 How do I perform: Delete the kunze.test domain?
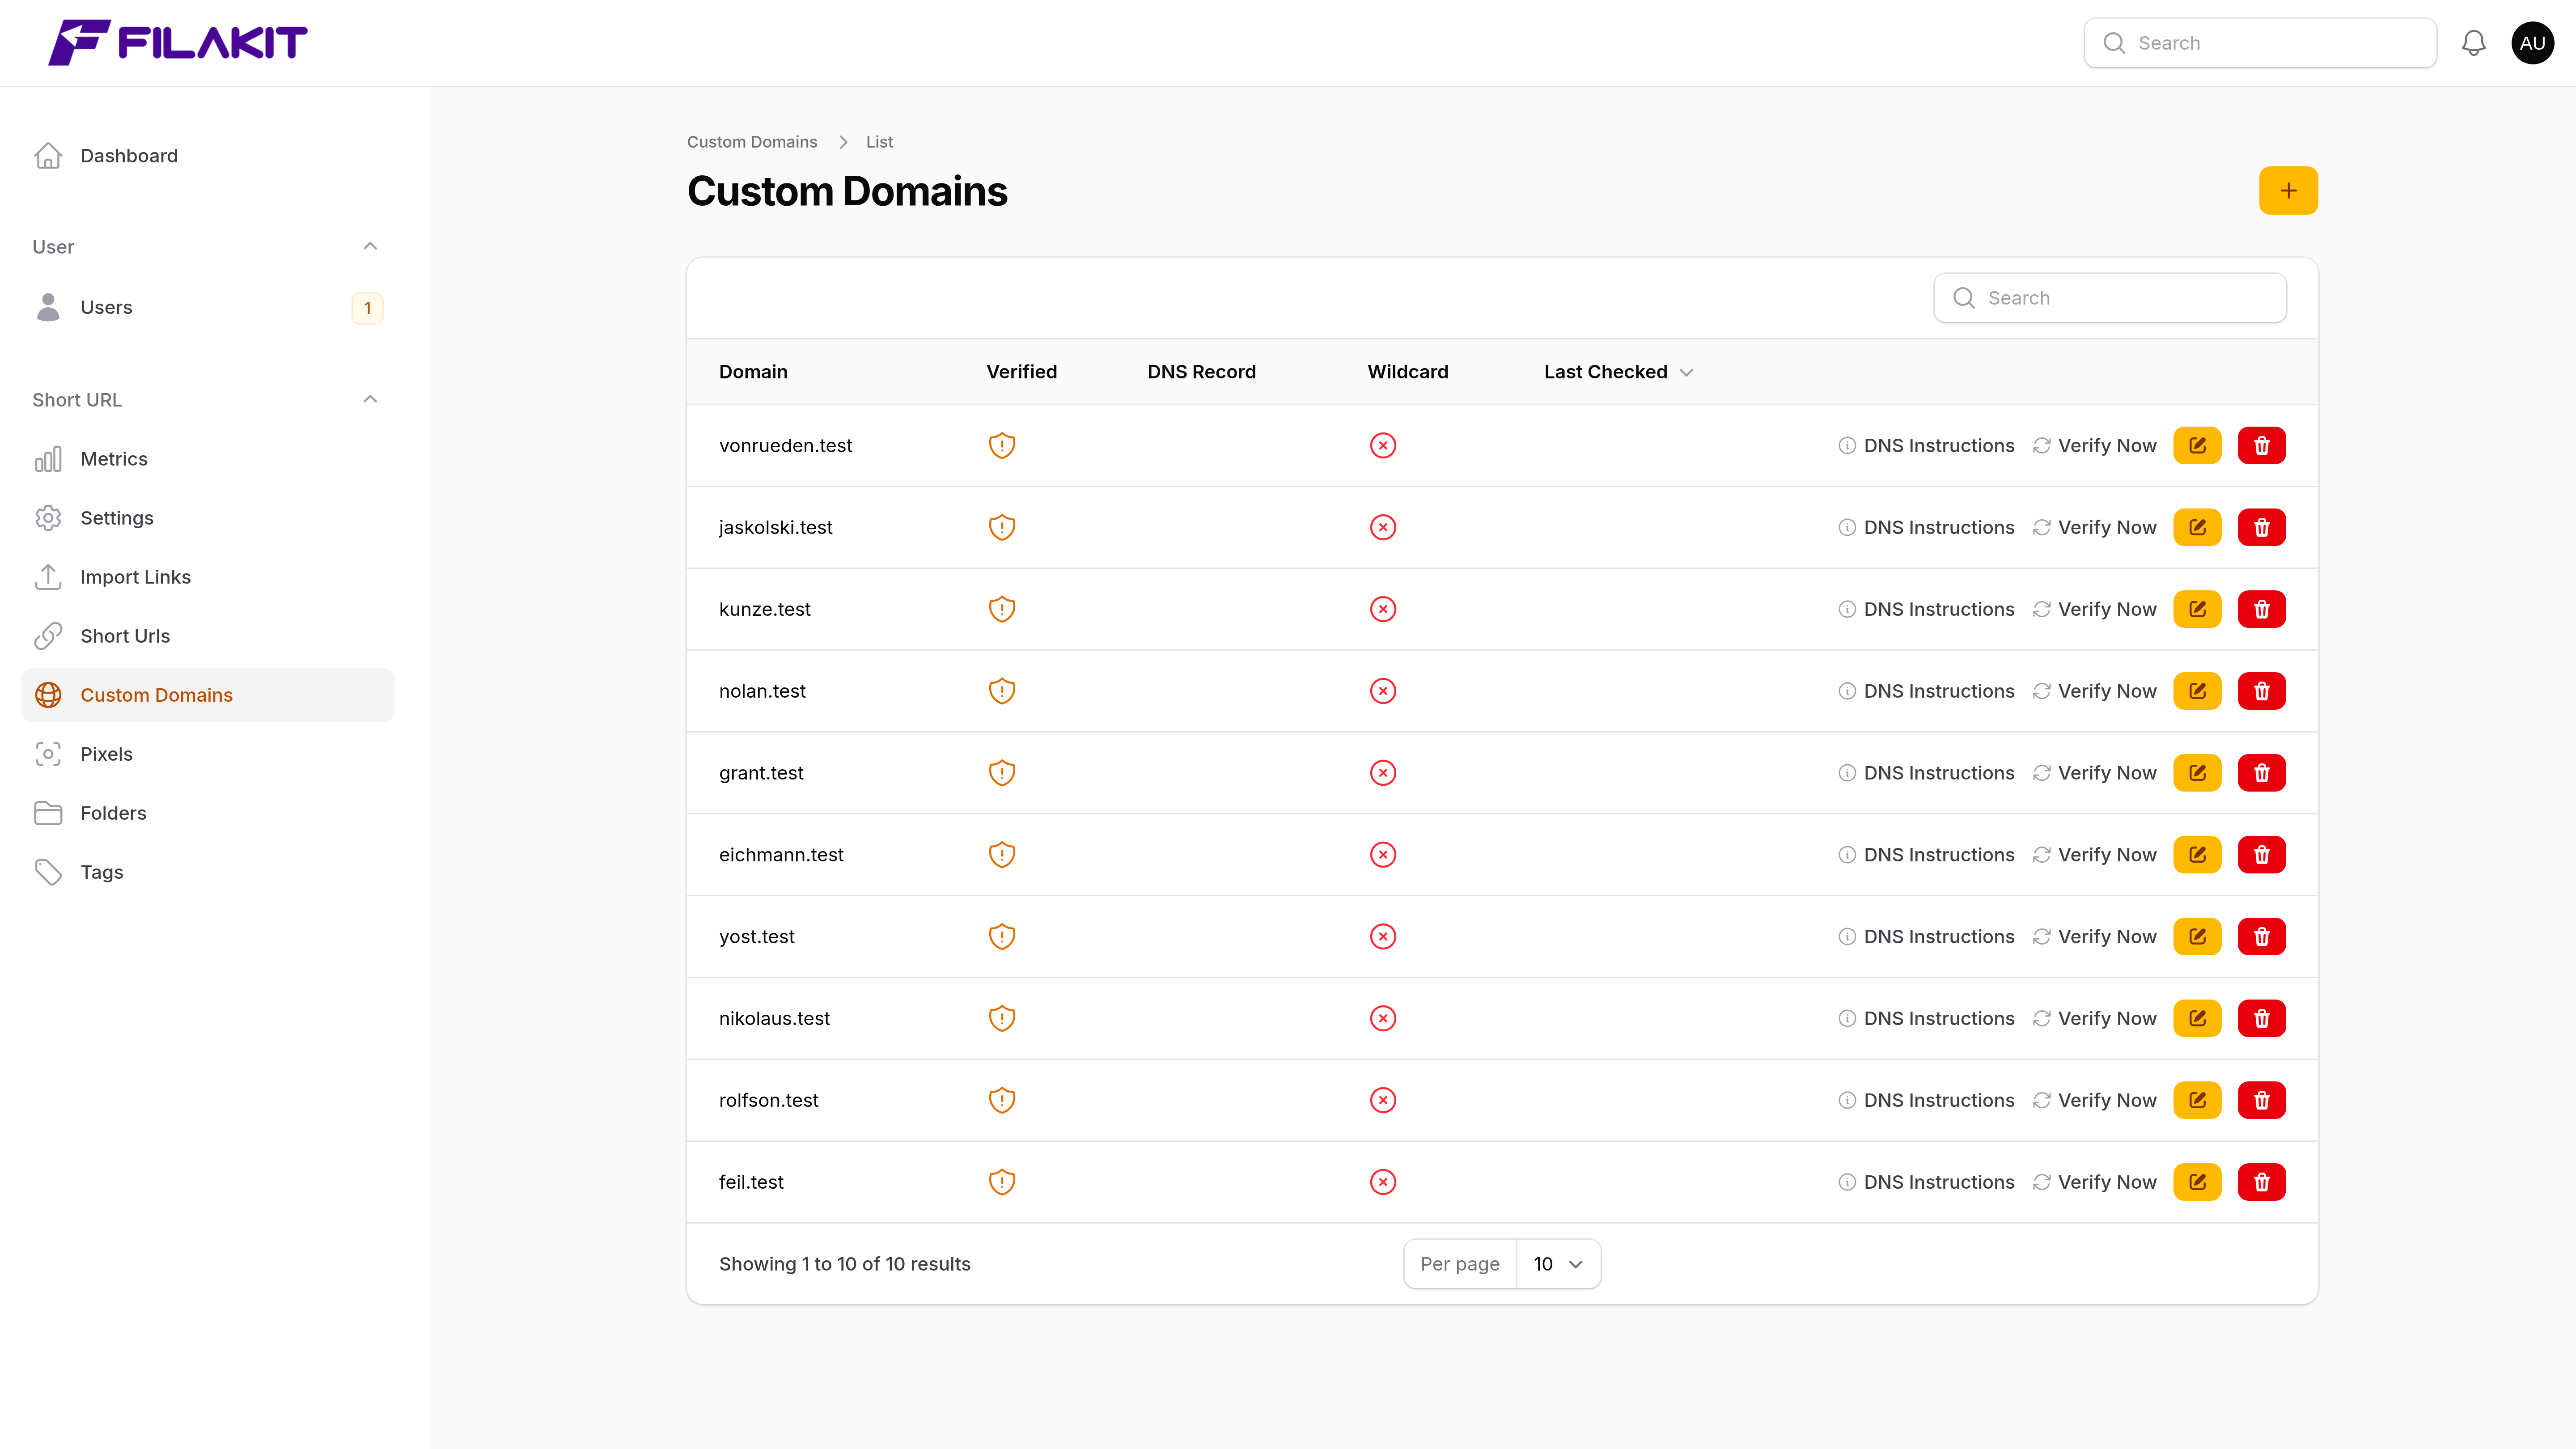coord(2261,609)
